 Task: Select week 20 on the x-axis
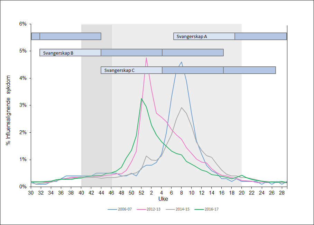(x=241, y=192)
